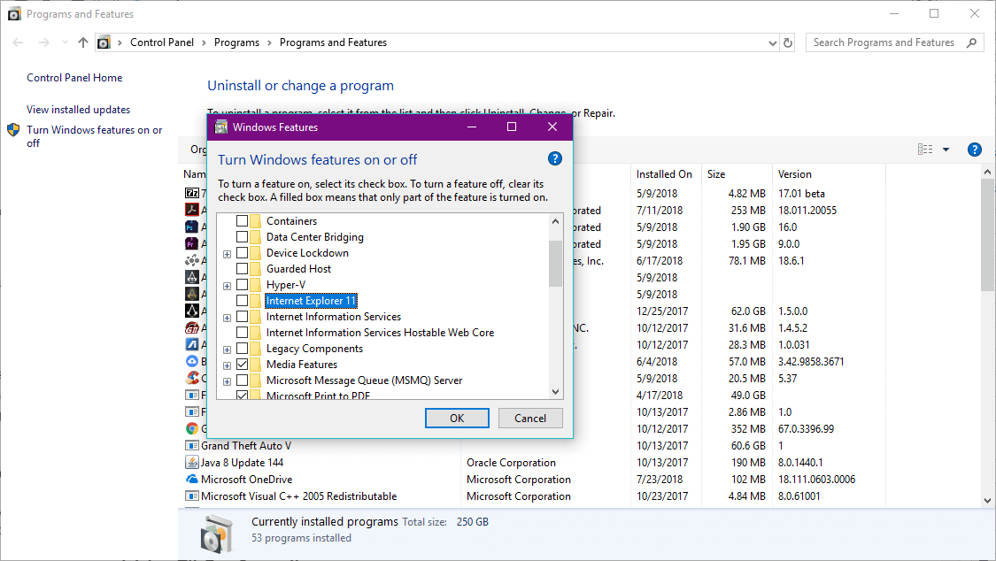The image size is (996, 561).
Task: Click Cancel in Windows Features dialog
Action: point(529,419)
